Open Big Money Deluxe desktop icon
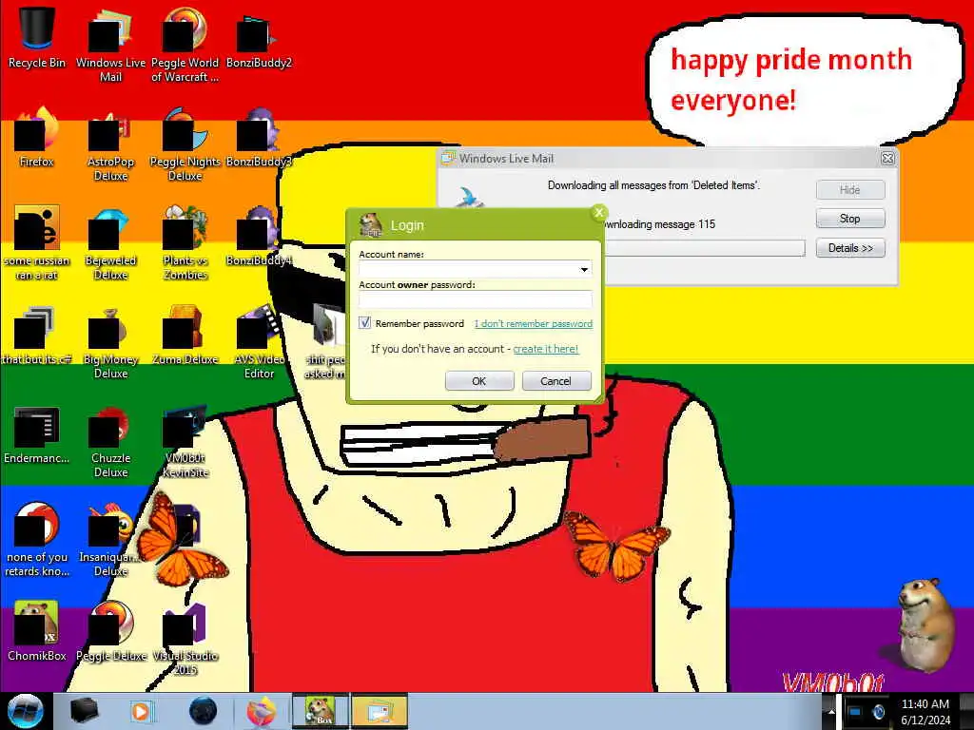 110,341
